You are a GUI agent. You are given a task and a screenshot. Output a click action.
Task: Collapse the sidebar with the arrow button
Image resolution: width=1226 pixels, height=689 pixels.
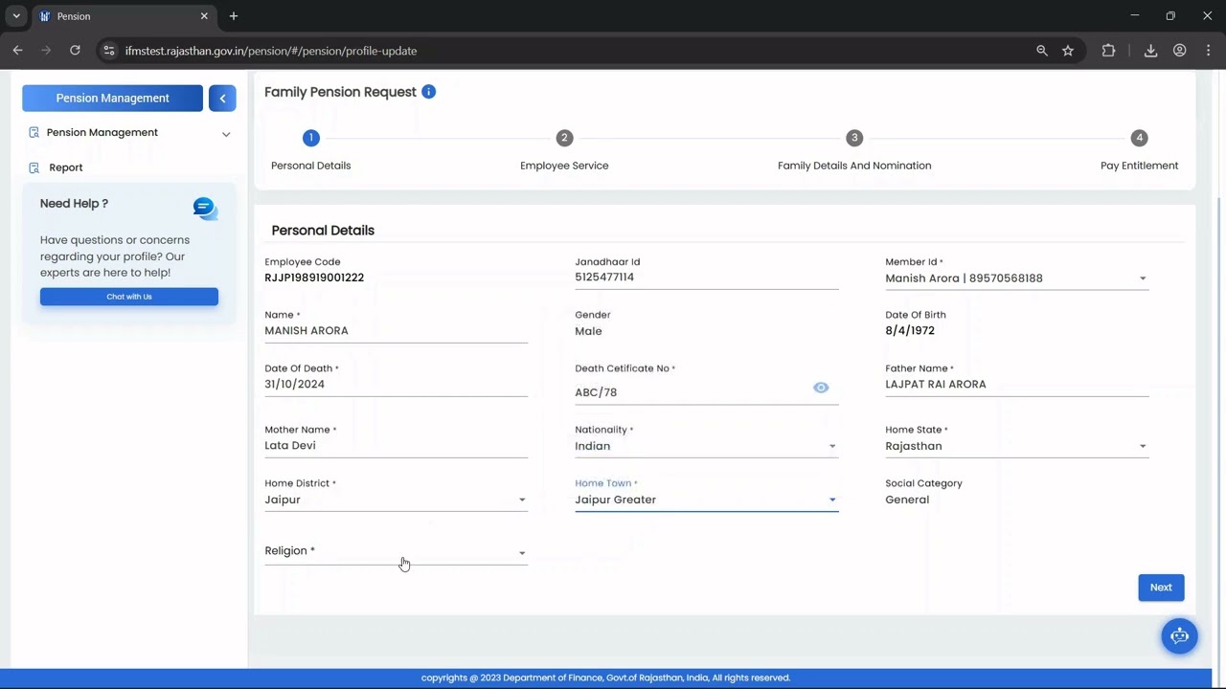click(x=222, y=98)
